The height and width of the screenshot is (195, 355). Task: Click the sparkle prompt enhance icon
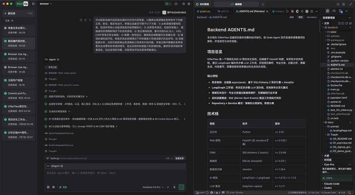pyautogui.click(x=168, y=187)
